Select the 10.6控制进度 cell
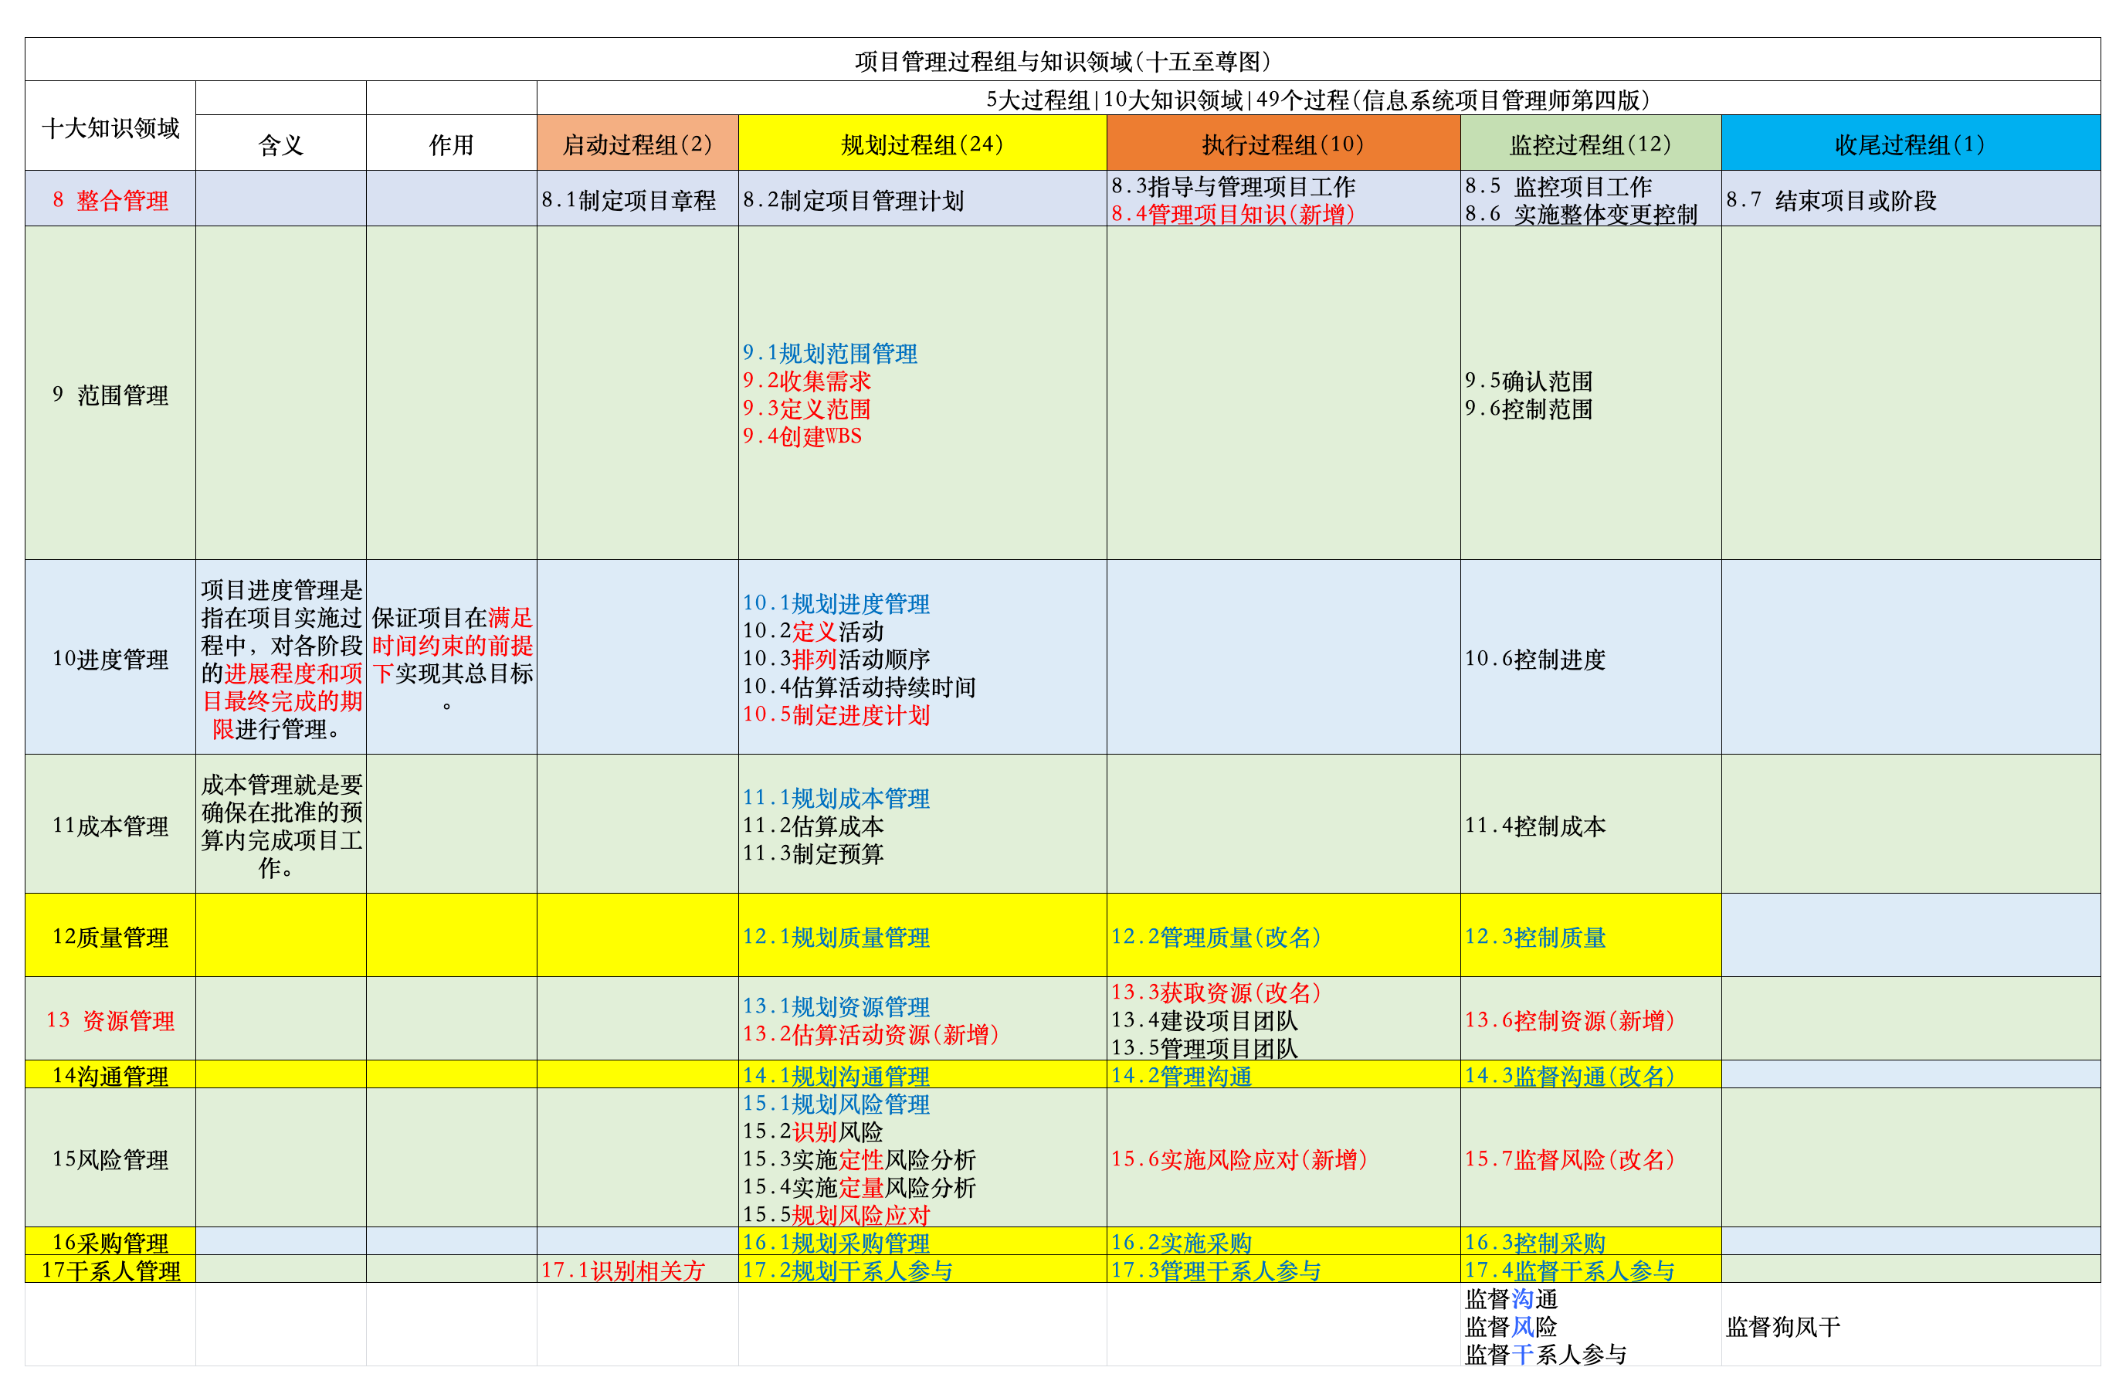2126x1391 pixels. coord(1590,657)
